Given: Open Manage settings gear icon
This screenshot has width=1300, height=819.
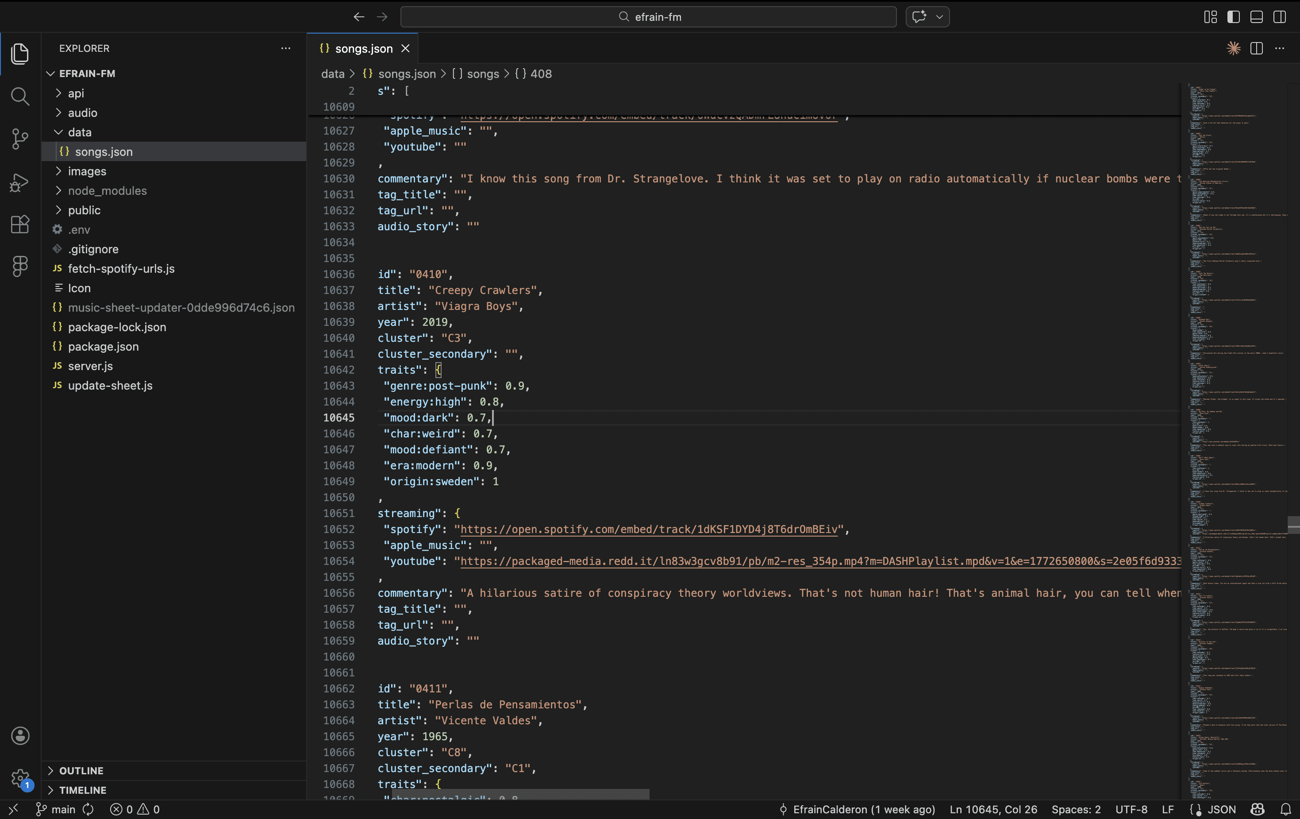Looking at the screenshot, I should click(x=20, y=778).
